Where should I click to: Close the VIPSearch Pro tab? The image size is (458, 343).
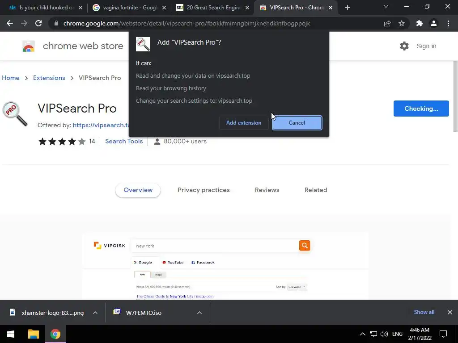pyautogui.click(x=331, y=8)
